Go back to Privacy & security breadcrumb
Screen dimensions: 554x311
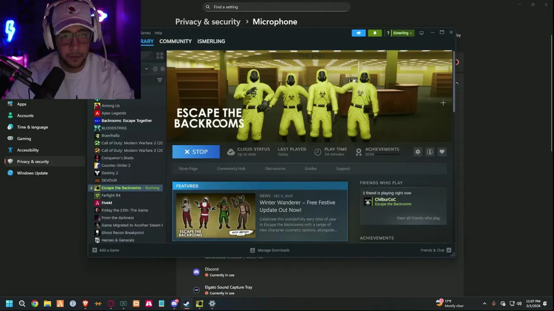click(x=208, y=22)
